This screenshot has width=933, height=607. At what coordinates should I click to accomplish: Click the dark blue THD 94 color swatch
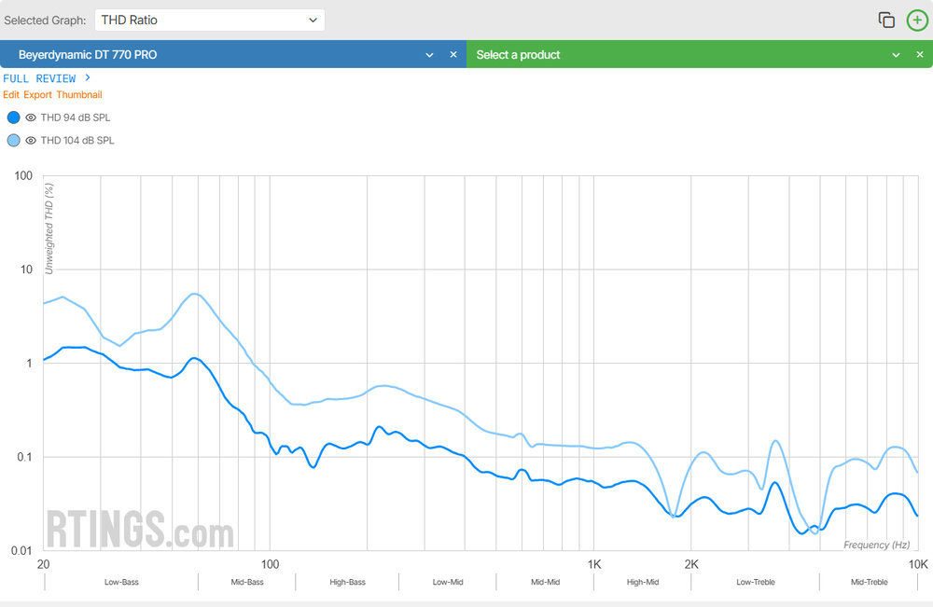(x=13, y=117)
